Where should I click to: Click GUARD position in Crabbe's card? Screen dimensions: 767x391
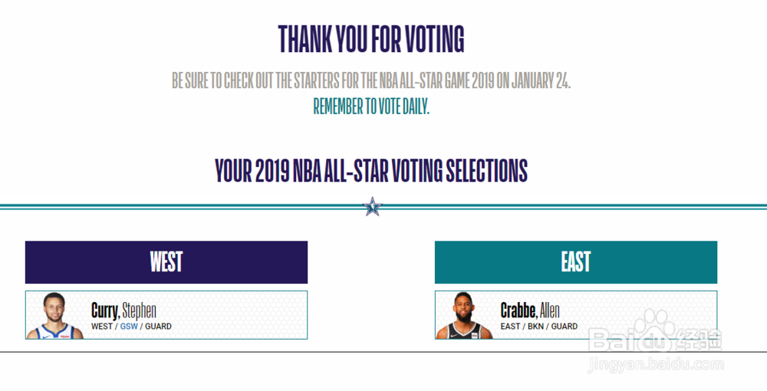click(565, 327)
